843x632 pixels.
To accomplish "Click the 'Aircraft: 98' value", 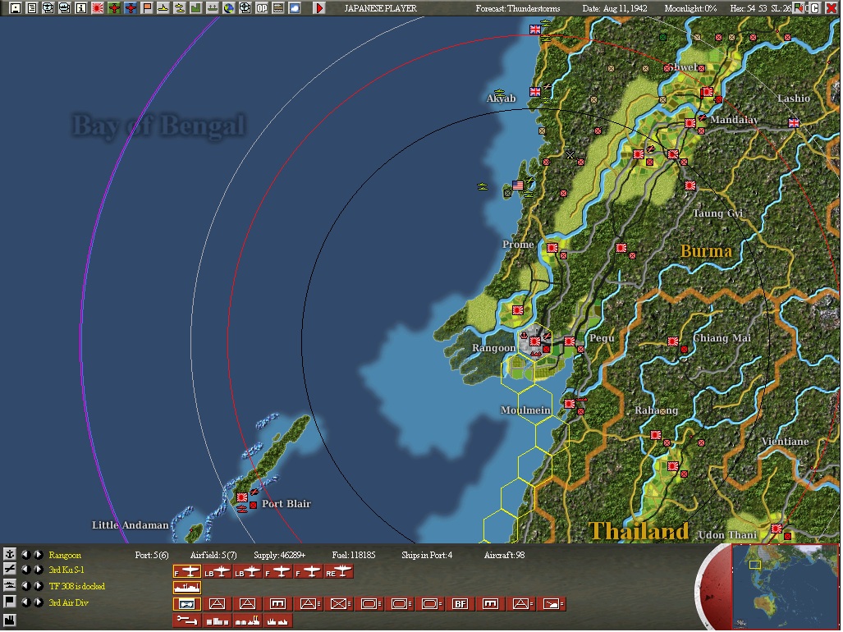I will coord(504,555).
